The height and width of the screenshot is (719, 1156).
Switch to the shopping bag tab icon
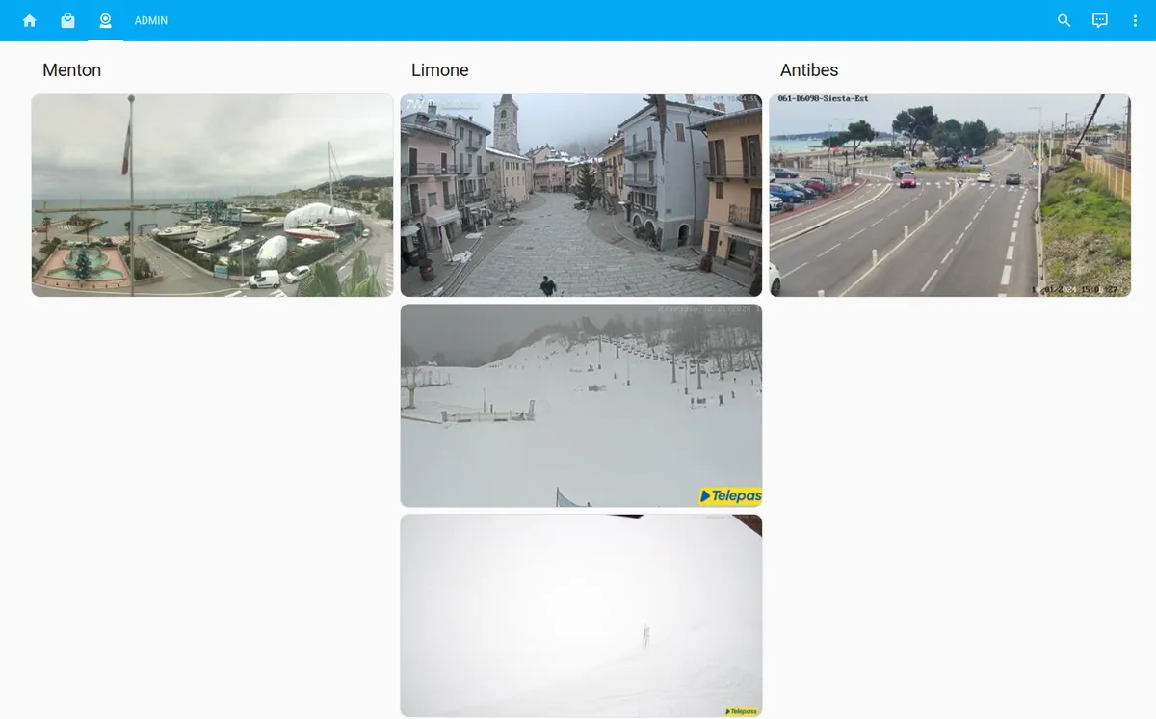pos(67,20)
